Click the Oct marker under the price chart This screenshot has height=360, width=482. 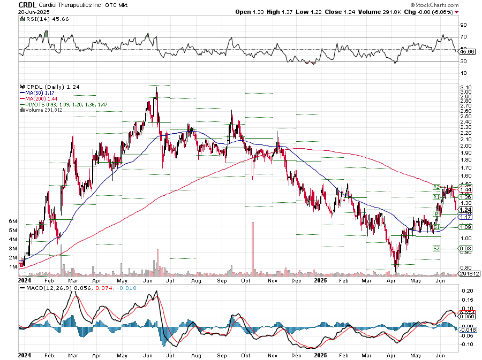pyautogui.click(x=246, y=281)
